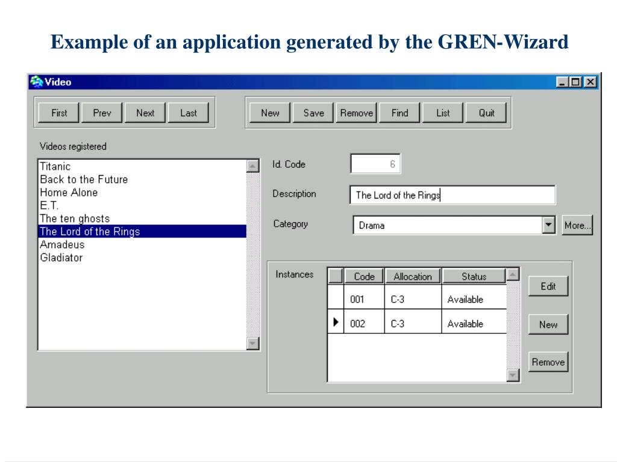Choose Gladiator from registered videos
Screen dimensions: 617x462
coord(142,257)
